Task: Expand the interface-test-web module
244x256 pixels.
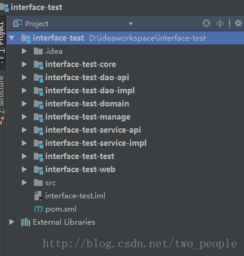Action: (24, 170)
